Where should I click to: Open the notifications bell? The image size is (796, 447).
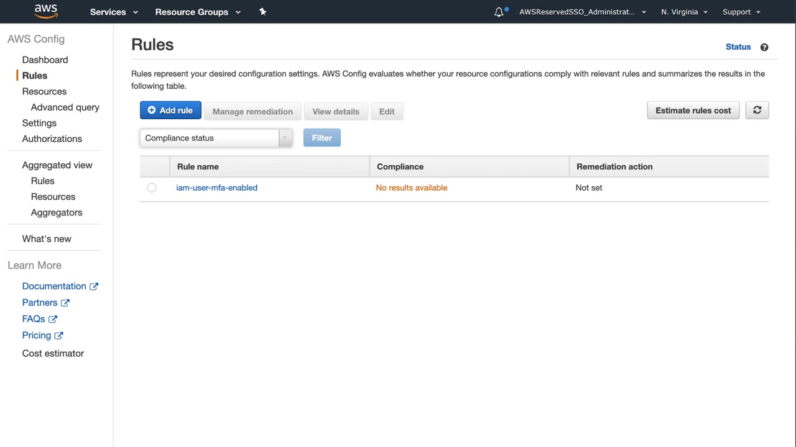pyautogui.click(x=499, y=12)
